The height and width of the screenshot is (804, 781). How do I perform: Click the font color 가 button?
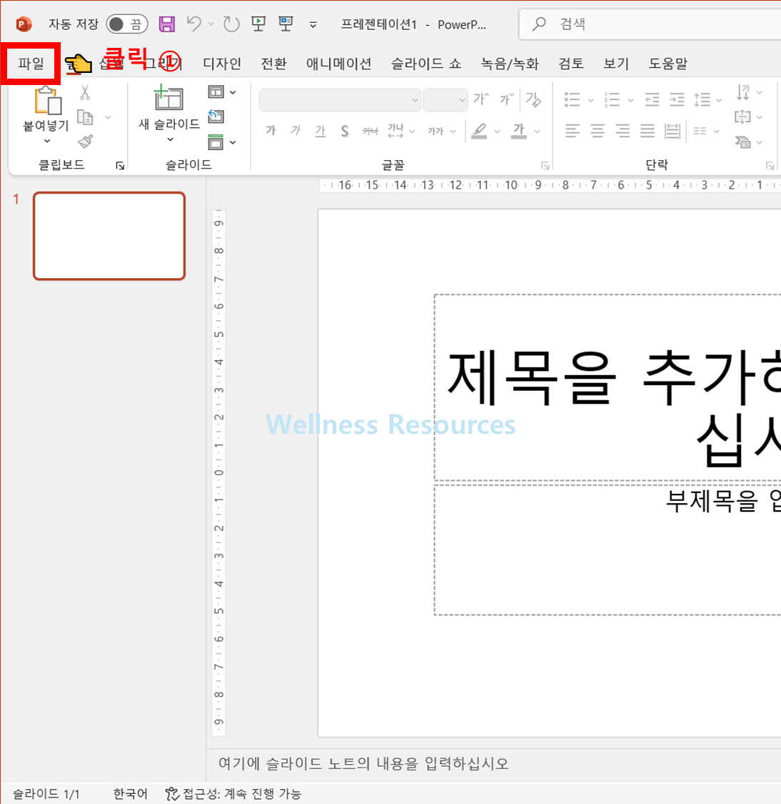tap(519, 131)
